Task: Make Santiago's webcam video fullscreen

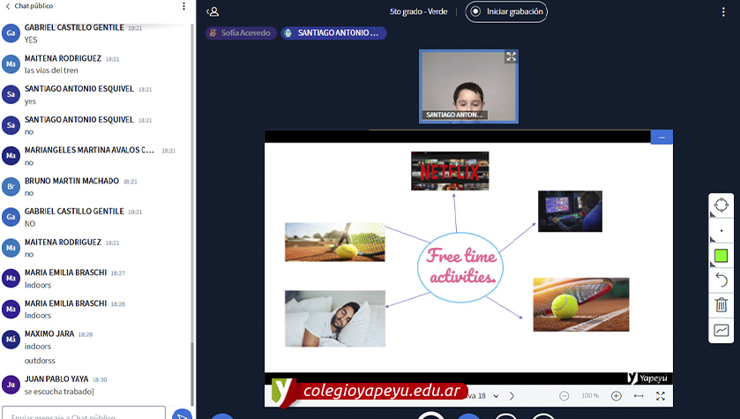Action: [511, 56]
